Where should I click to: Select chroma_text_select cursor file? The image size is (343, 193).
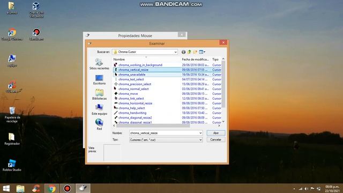[131, 79]
